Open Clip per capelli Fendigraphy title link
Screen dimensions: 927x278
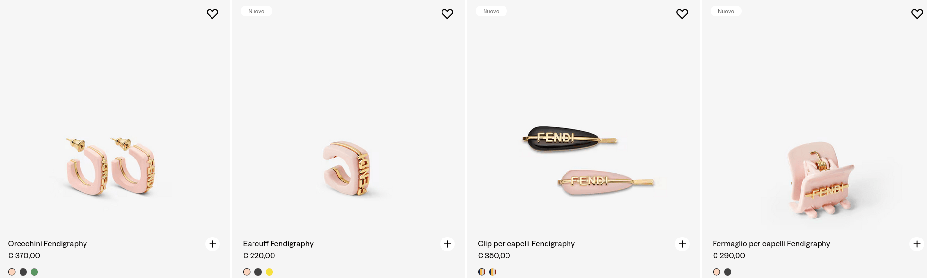tap(526, 244)
